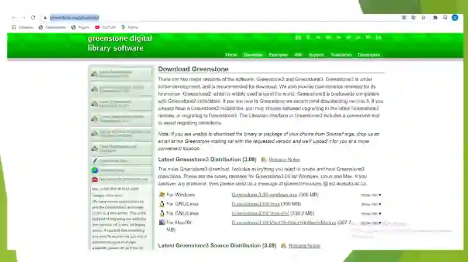Open the Wiki navigation tab
Image resolution: width=468 pixels, height=262 pixels.
pos(298,55)
